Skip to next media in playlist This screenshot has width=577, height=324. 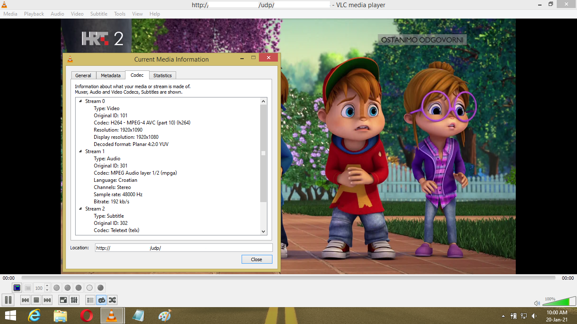[x=47, y=300]
